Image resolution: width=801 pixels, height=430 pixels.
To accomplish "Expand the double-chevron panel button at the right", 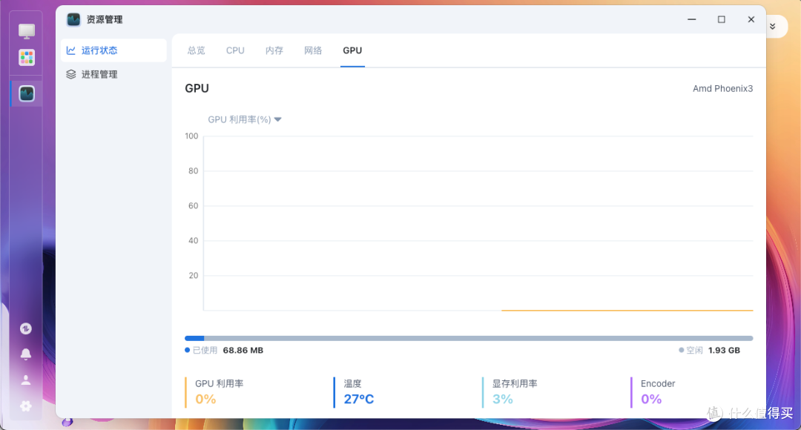I will tap(772, 26).
